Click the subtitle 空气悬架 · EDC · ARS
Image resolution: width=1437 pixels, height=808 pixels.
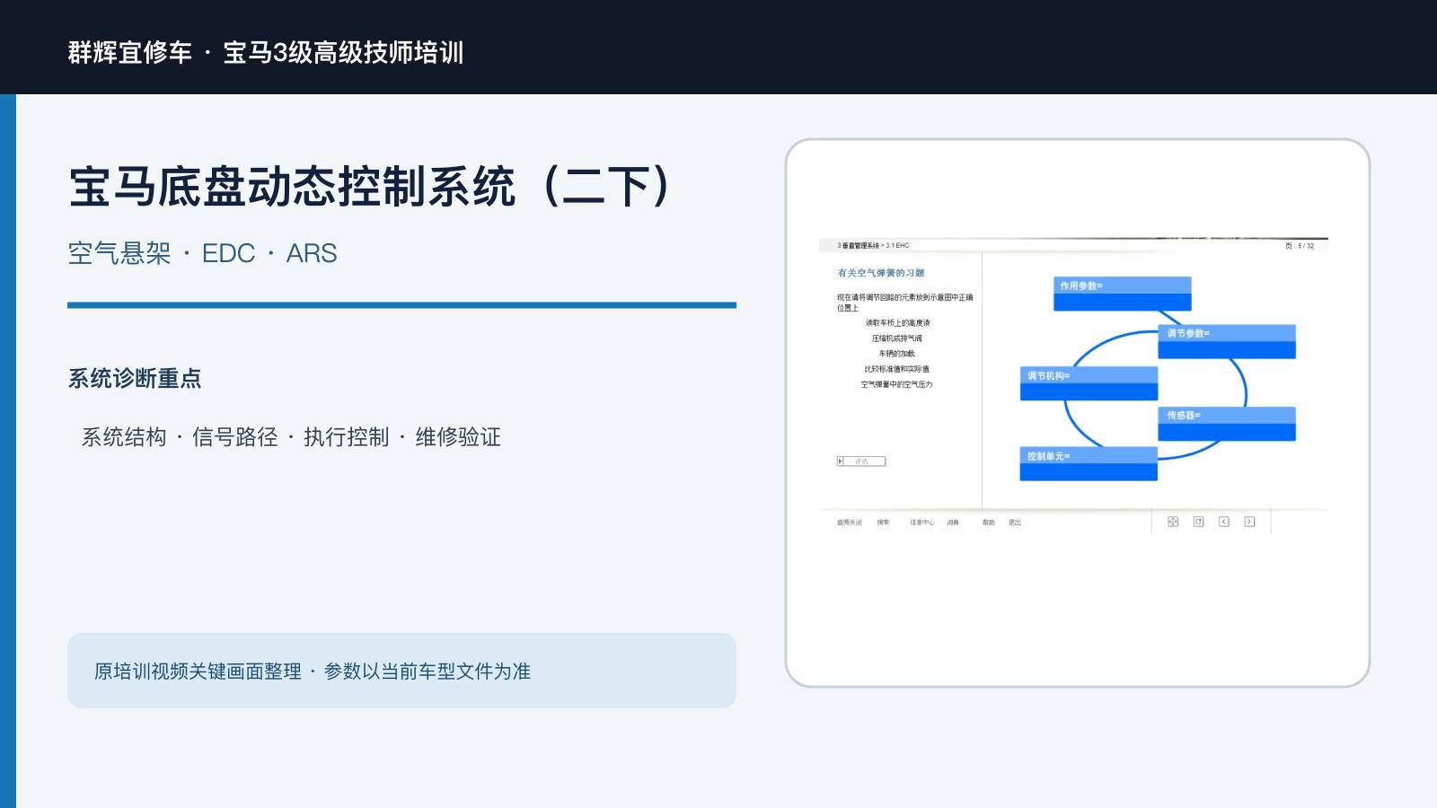[x=203, y=253]
